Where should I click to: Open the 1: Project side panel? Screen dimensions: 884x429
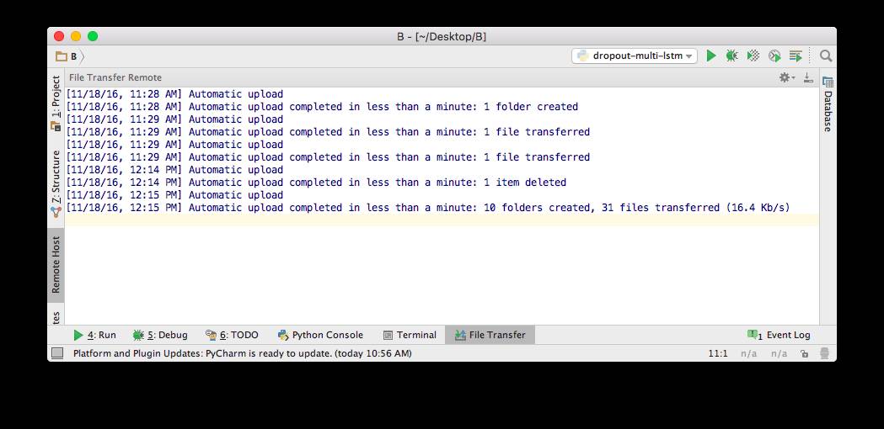click(x=56, y=103)
